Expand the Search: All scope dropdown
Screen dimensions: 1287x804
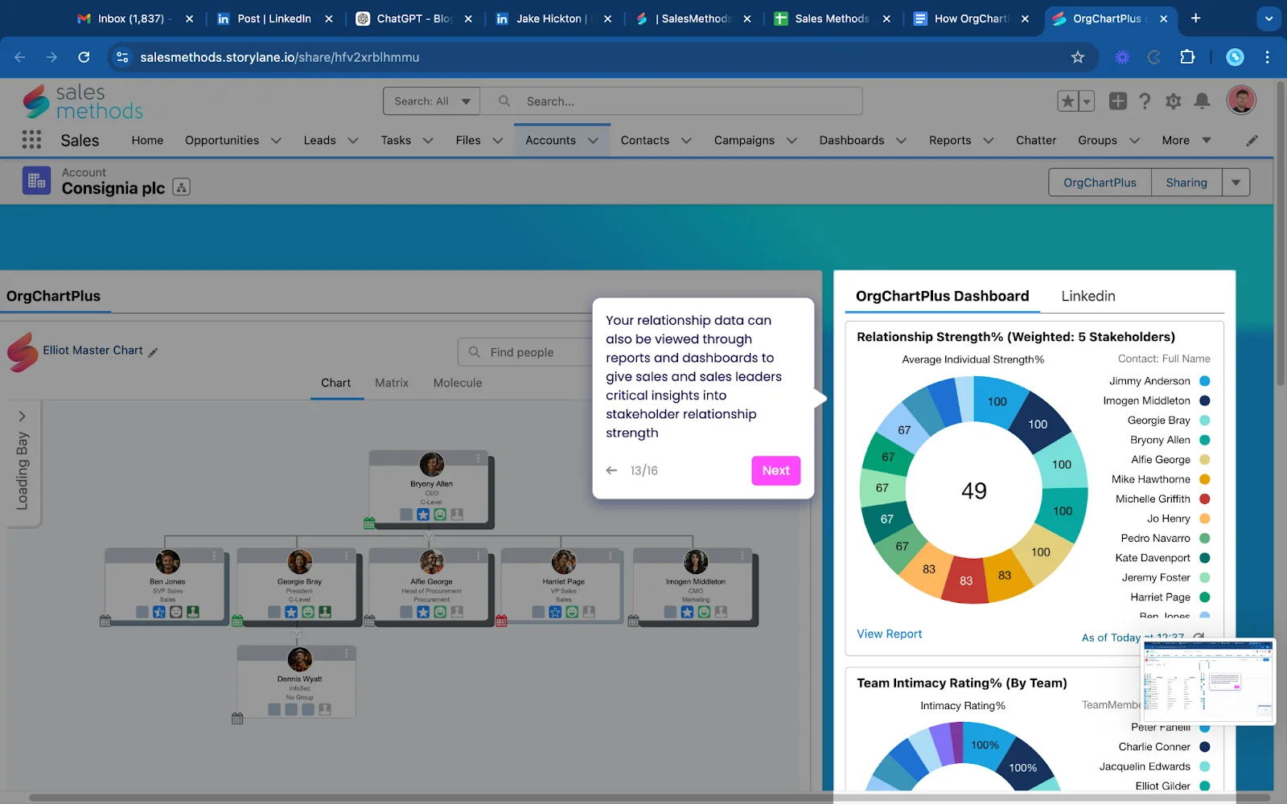click(x=431, y=101)
